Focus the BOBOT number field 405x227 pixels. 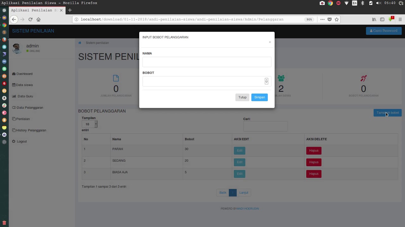click(207, 81)
